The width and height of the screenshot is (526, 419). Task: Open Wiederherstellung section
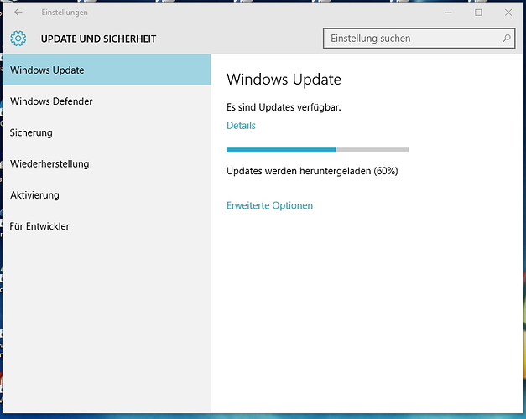pyautogui.click(x=107, y=163)
